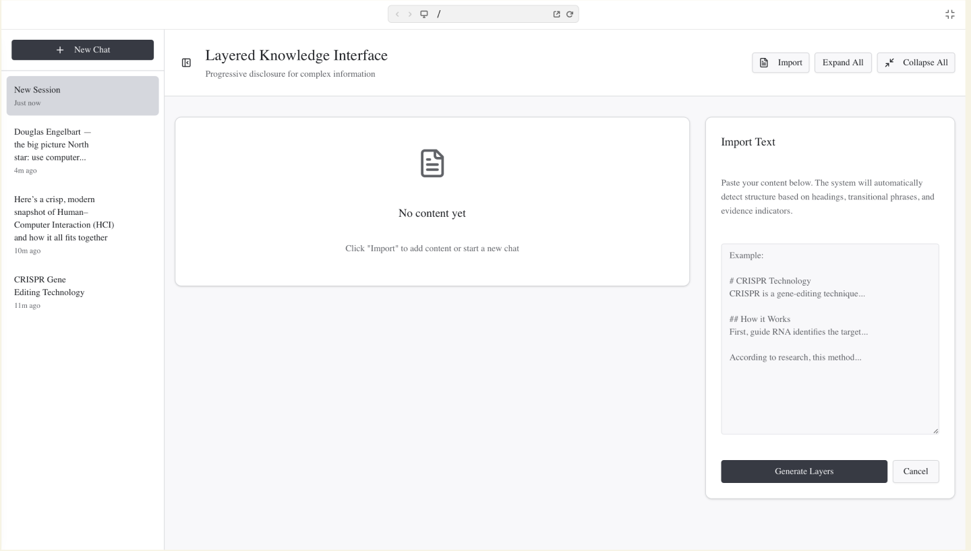
Task: Click Generate Layers to process the text
Action: tap(804, 472)
